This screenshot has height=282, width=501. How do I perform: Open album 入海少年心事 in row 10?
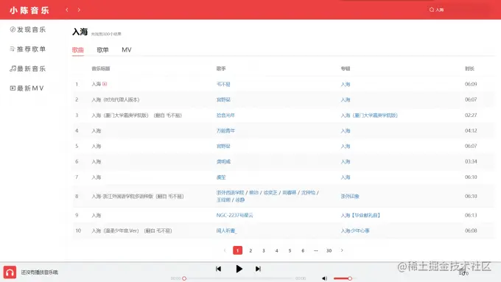click(355, 230)
